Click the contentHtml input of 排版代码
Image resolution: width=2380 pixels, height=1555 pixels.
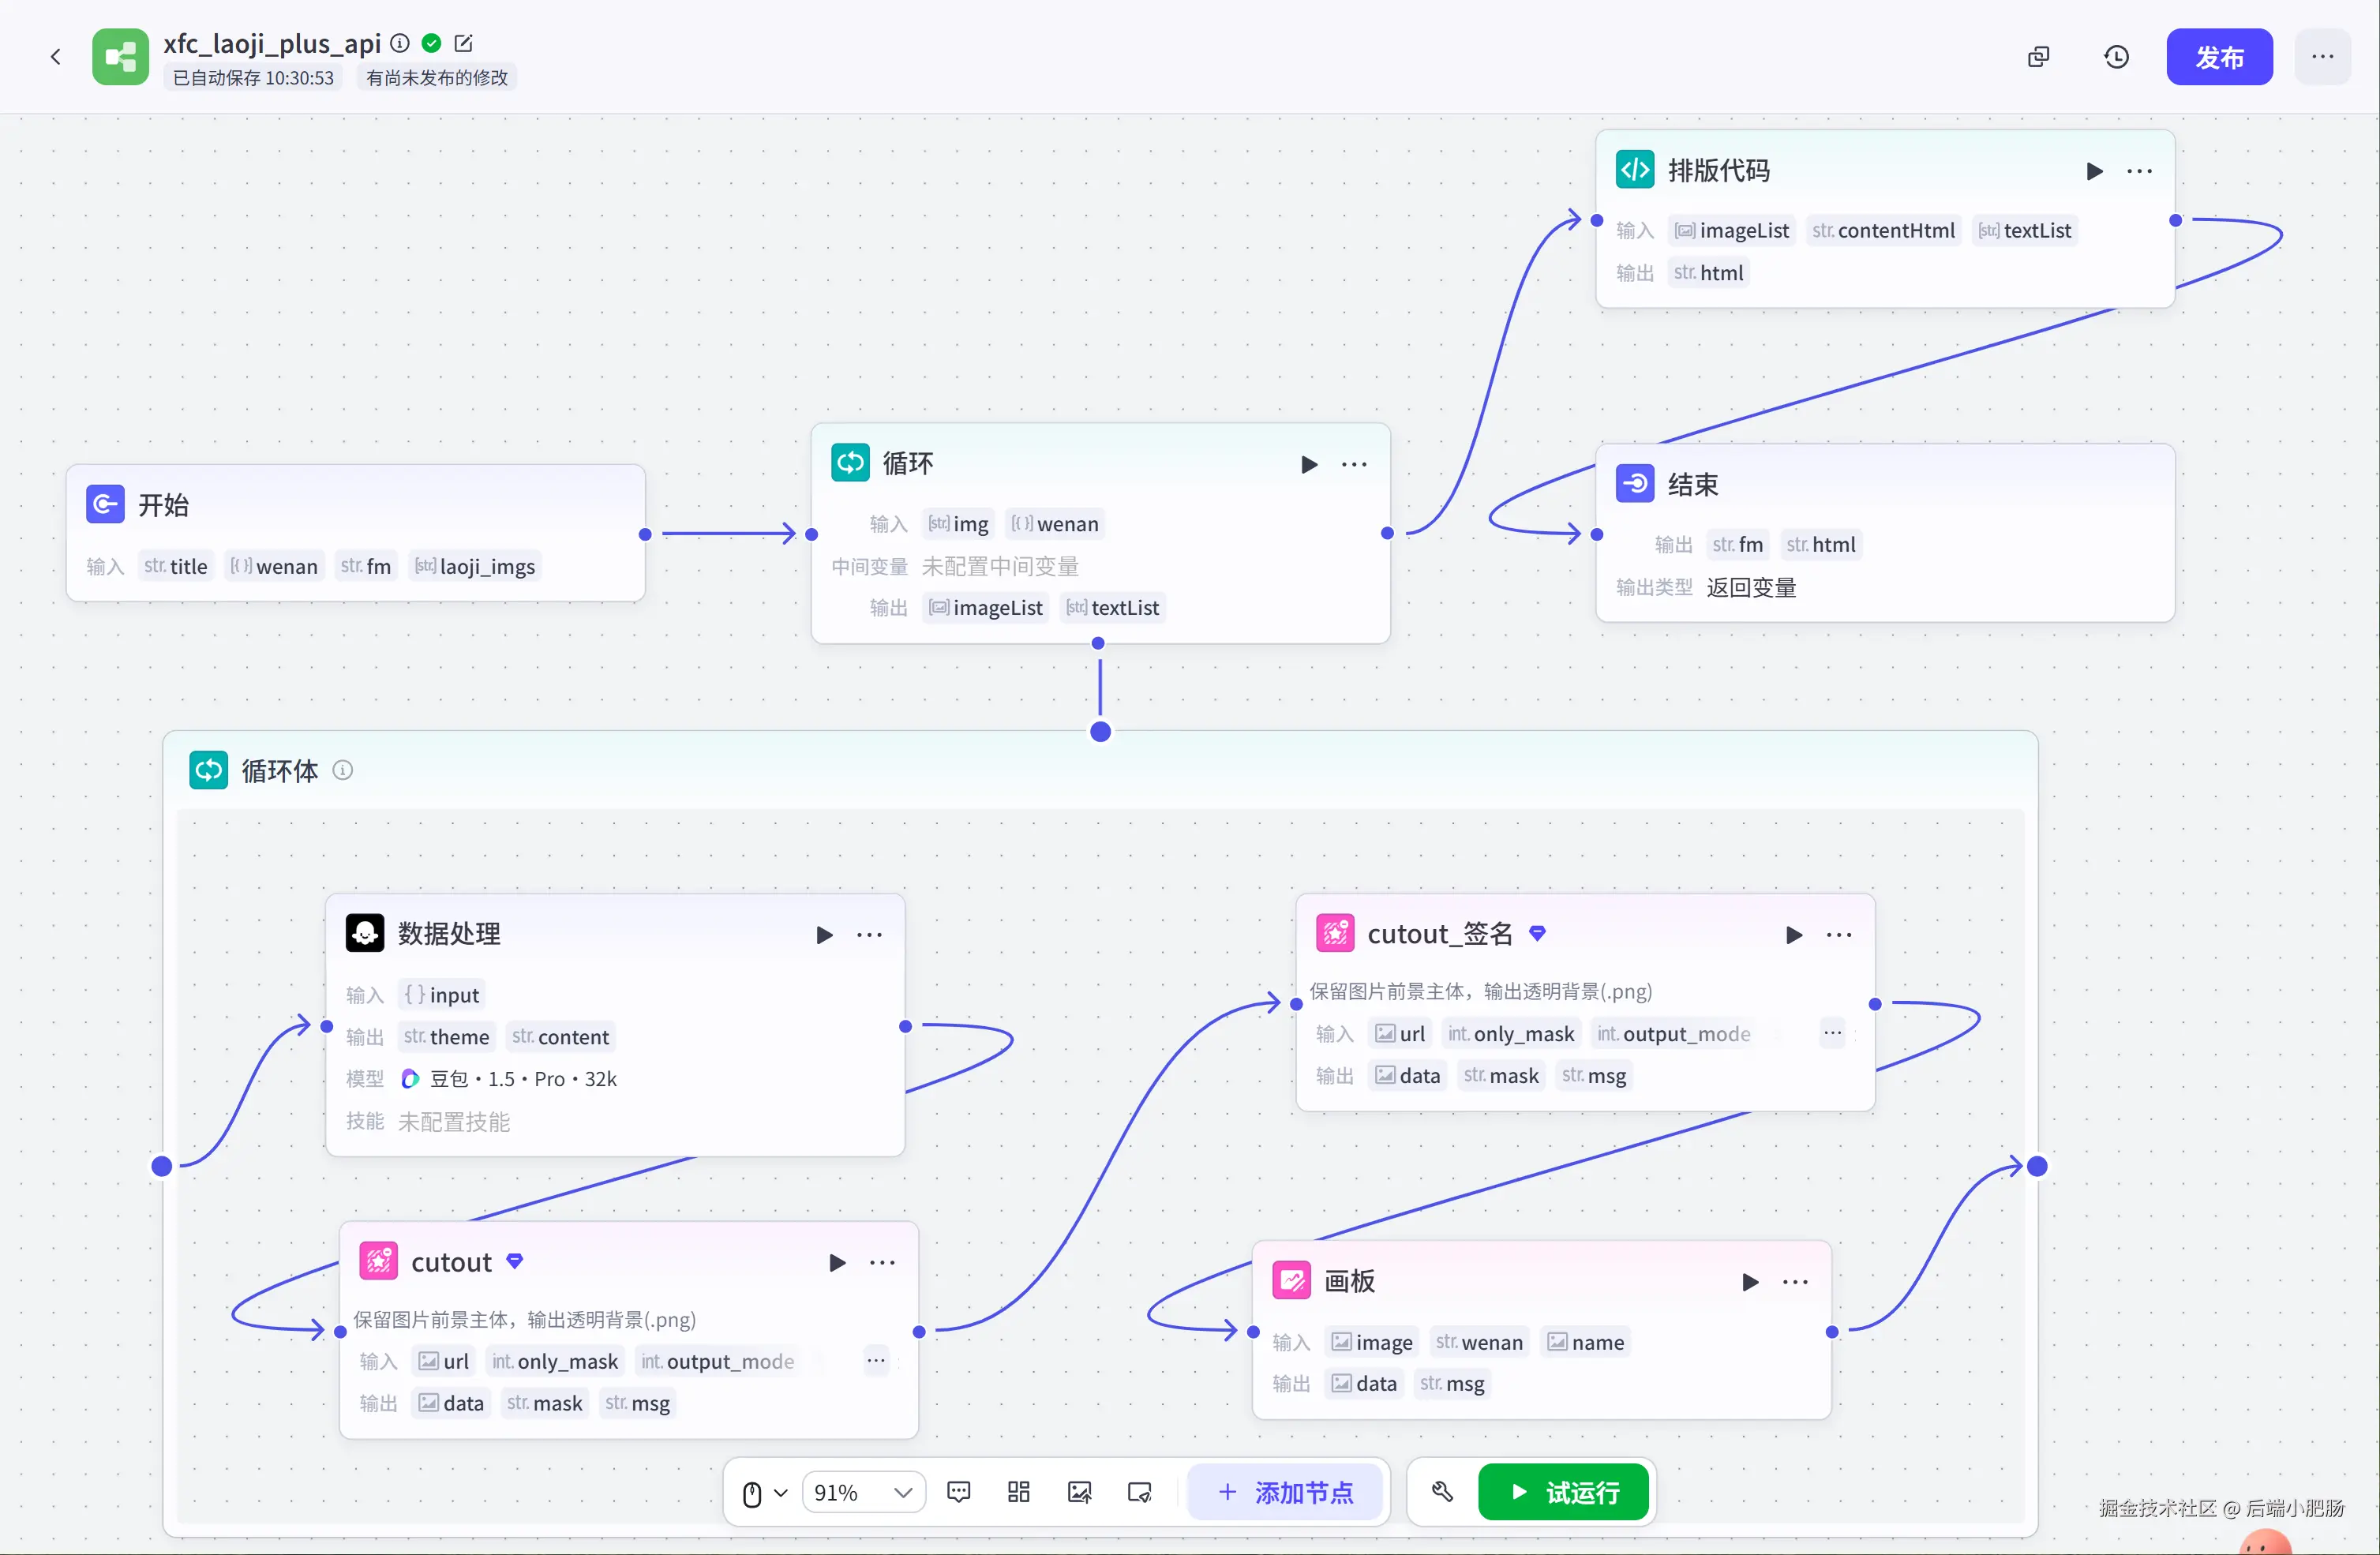tap(1883, 230)
